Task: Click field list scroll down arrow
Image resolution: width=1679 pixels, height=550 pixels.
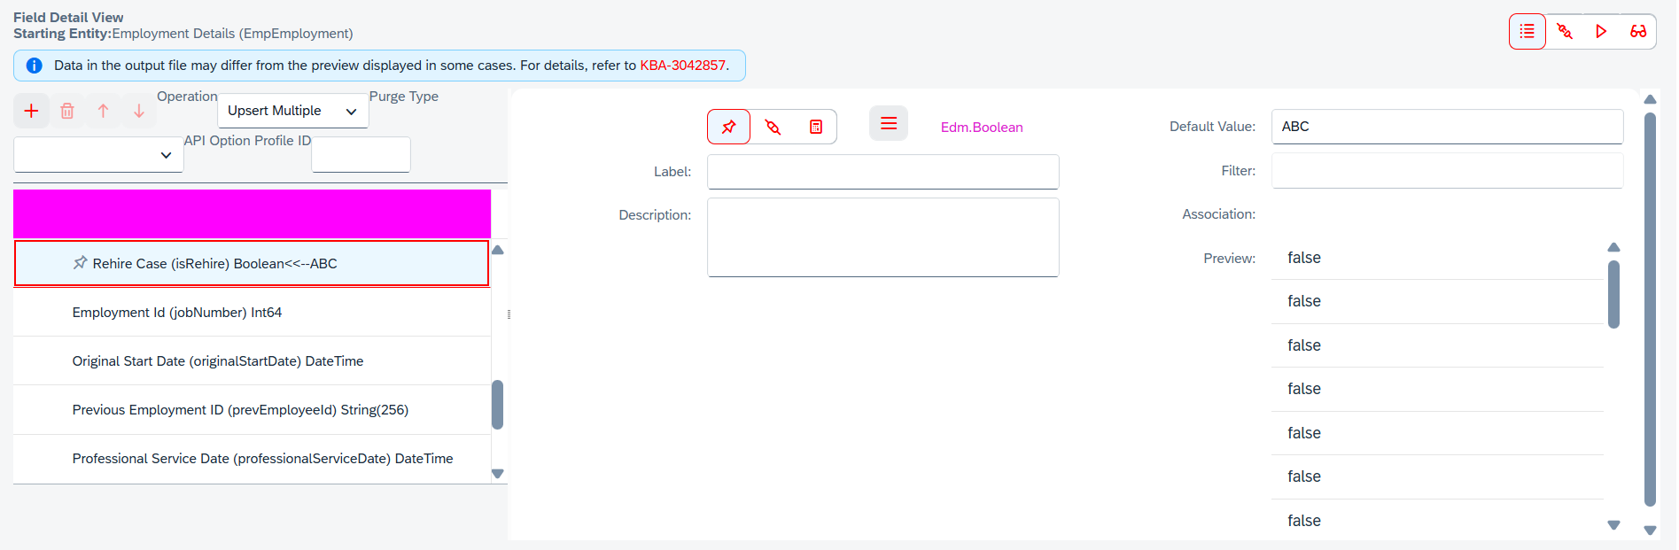Action: click(x=497, y=474)
